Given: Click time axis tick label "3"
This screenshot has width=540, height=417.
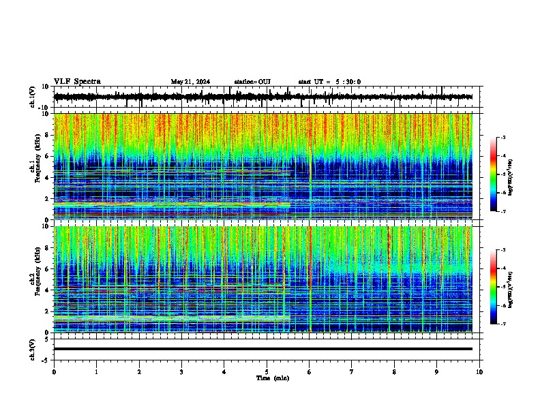Looking at the screenshot, I should coord(181,371).
